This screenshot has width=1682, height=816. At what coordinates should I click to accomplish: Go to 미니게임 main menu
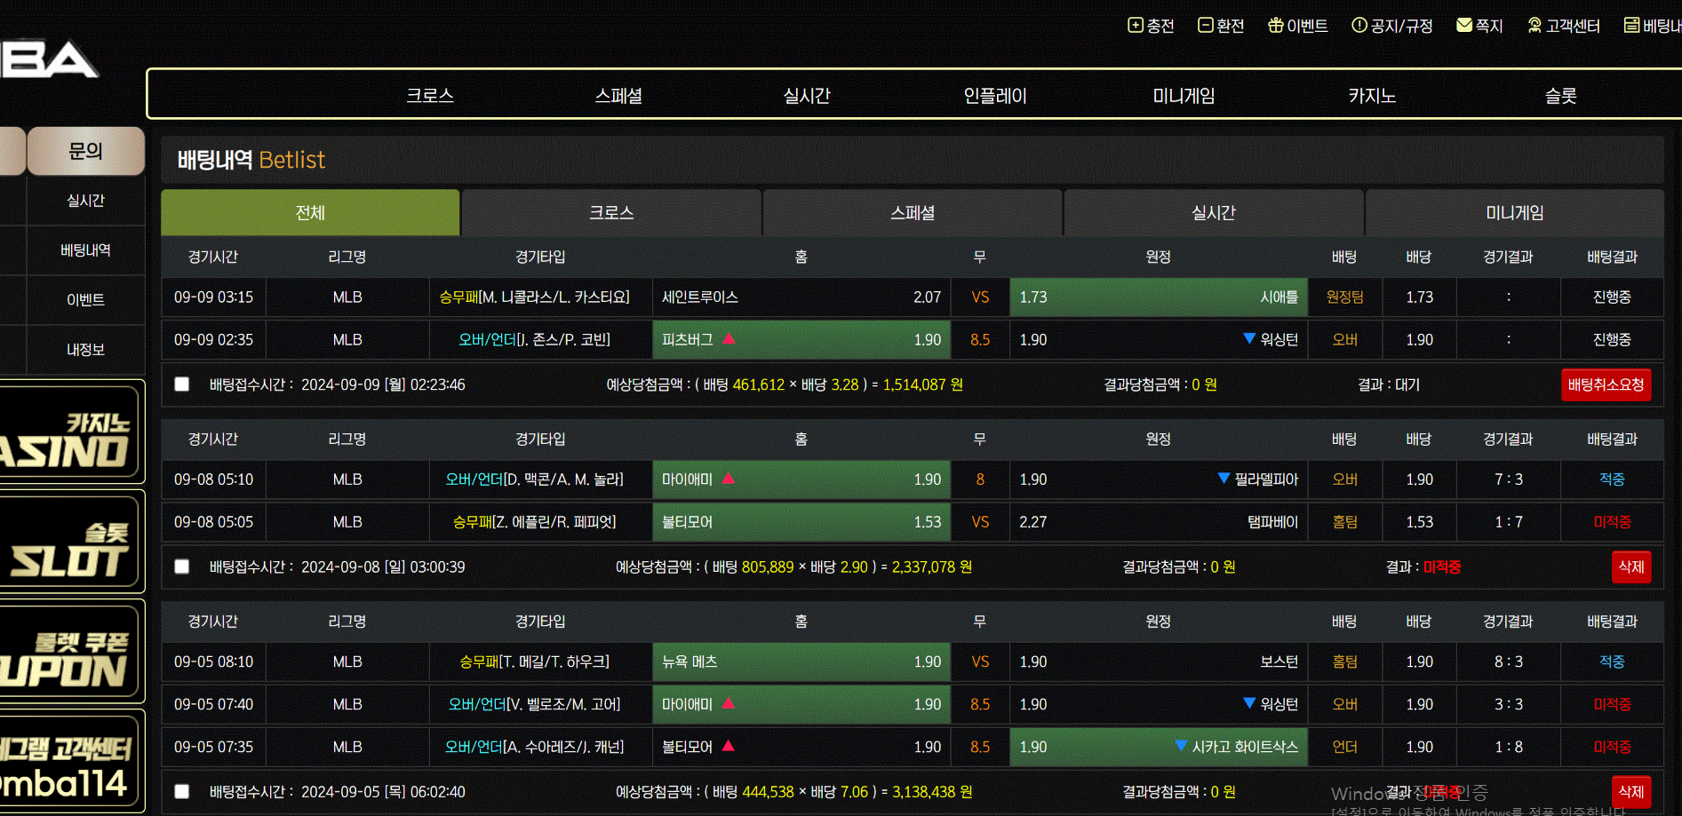[1184, 95]
